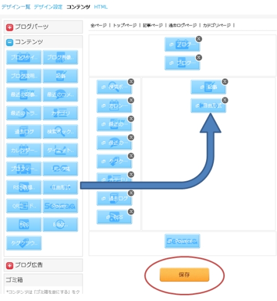This screenshot has height=301, width=277.
Task: Remove the 記事 block from main column
Action: click(225, 81)
